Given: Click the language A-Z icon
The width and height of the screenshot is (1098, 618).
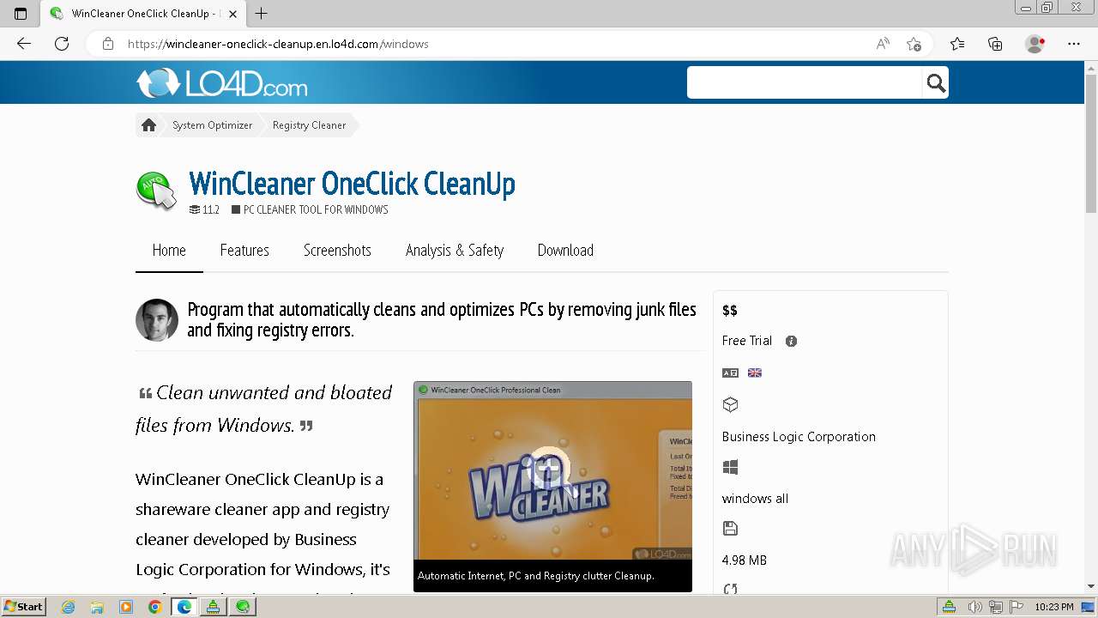Looking at the screenshot, I should click(730, 373).
